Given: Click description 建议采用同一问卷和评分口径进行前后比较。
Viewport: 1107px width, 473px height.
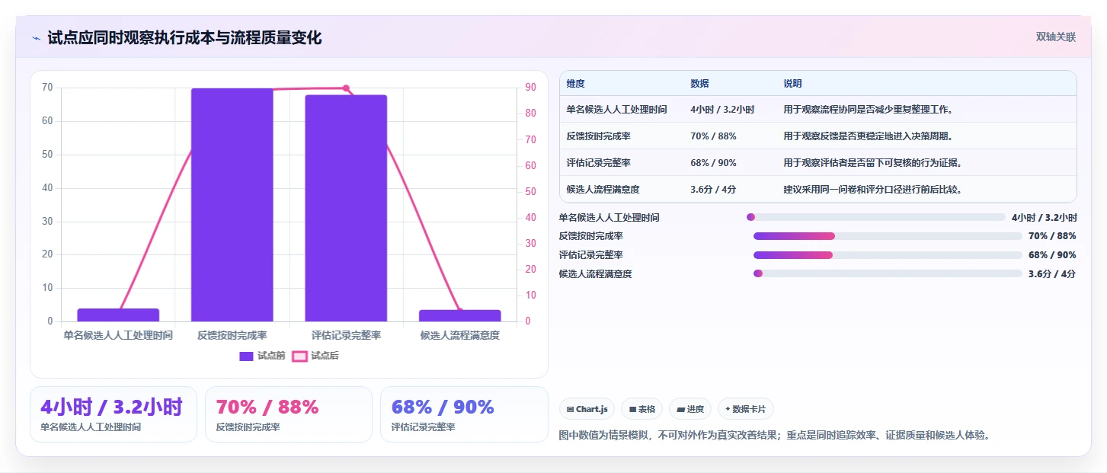Looking at the screenshot, I should click(x=874, y=190).
